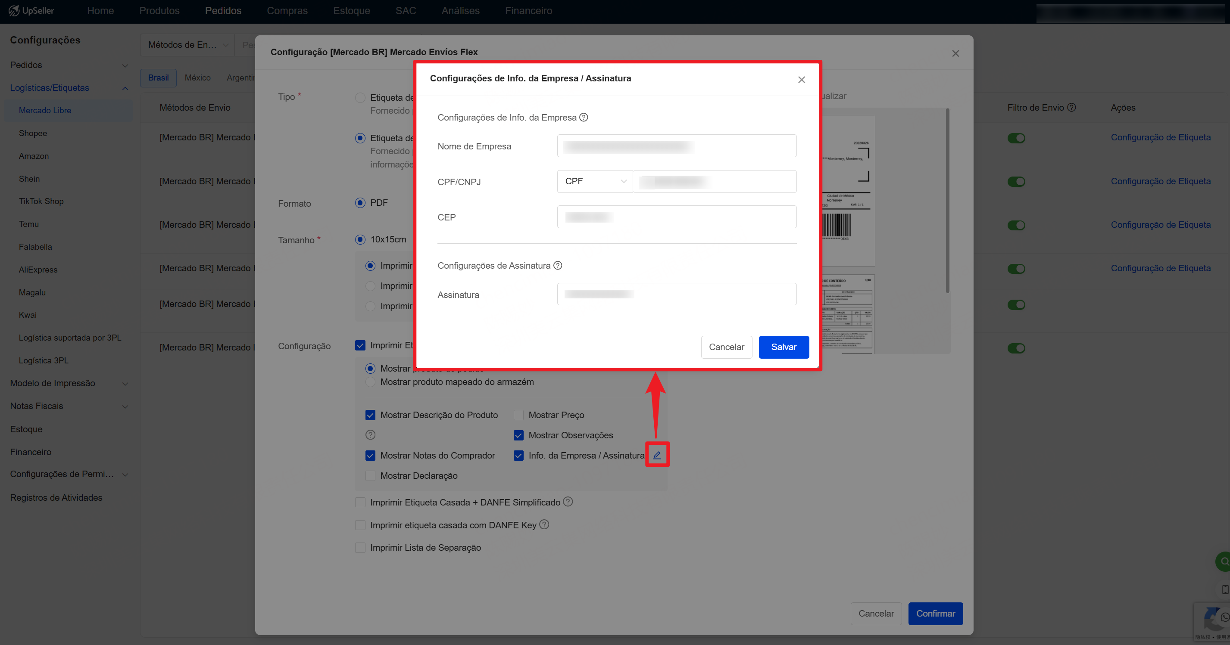Click the pencil edit icon beside Info. da Empresa
This screenshot has height=645, width=1230.
coord(657,455)
